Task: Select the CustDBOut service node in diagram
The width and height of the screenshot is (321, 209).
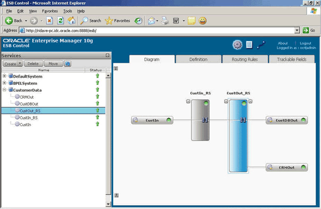Action: pyautogui.click(x=287, y=120)
